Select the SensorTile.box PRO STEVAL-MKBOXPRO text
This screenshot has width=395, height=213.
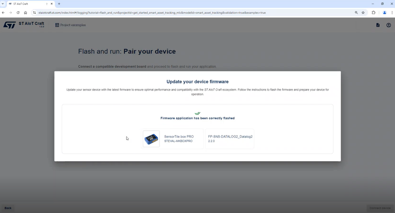click(179, 139)
